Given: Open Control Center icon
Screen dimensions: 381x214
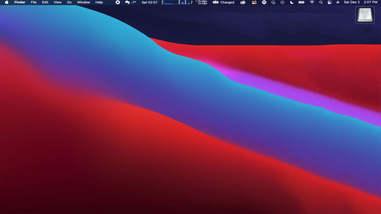Looking at the screenshot, I should (330, 2).
